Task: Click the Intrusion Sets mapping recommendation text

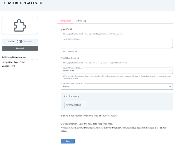Action: tap(117, 77)
